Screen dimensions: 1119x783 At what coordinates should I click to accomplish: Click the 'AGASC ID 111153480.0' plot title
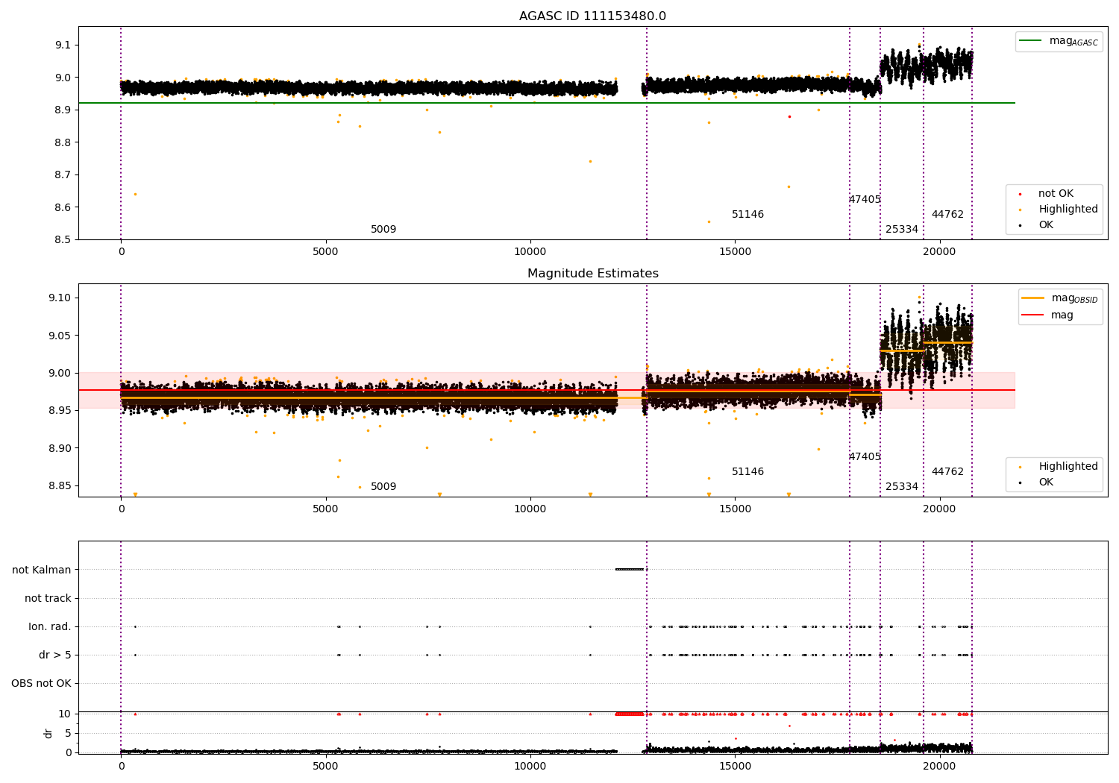point(593,16)
